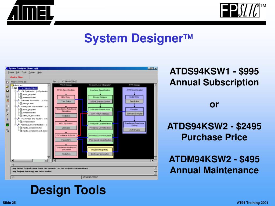This screenshot has height=206, width=275.
Task: Click the New project icon in sidebar
Action: [x=7, y=82]
